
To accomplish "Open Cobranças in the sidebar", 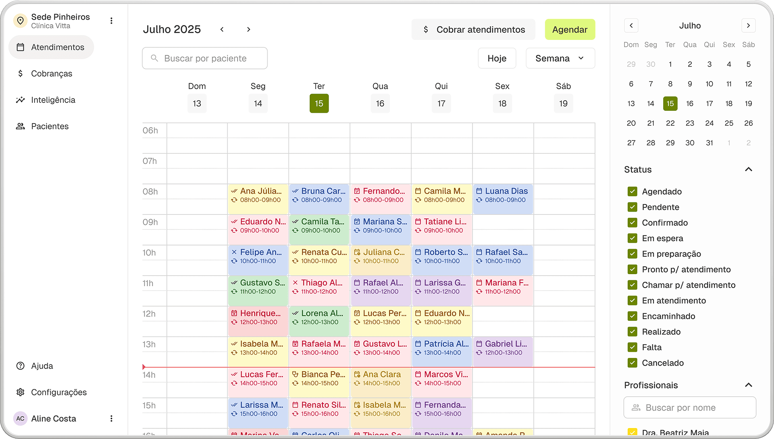I will click(x=51, y=73).
